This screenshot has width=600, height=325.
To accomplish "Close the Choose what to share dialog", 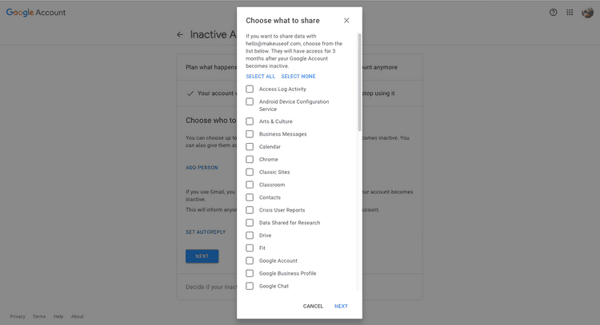I will coord(346,20).
